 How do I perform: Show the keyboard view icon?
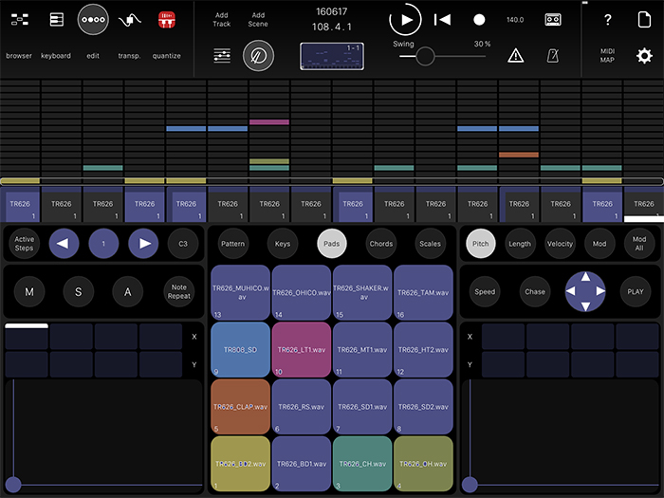56,20
